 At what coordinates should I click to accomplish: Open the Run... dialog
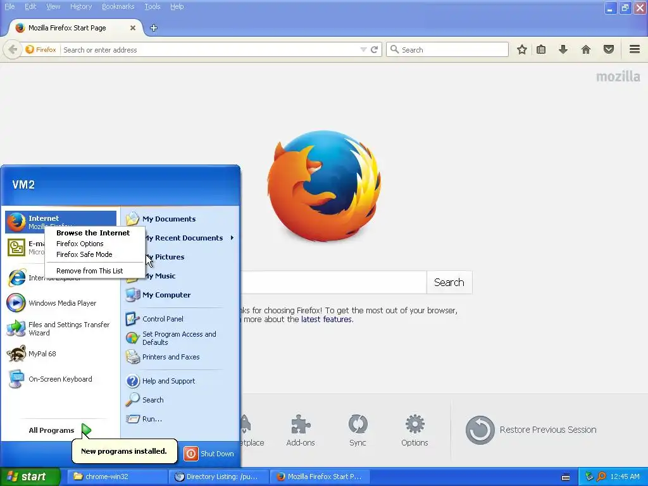point(180,419)
